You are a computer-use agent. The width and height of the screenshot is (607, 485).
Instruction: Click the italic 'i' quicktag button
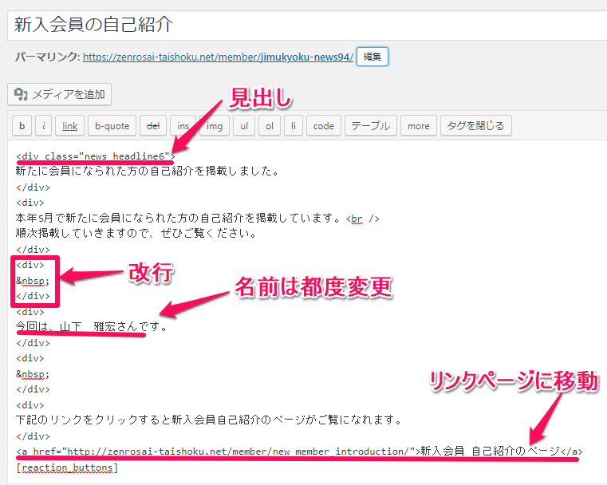(44, 126)
